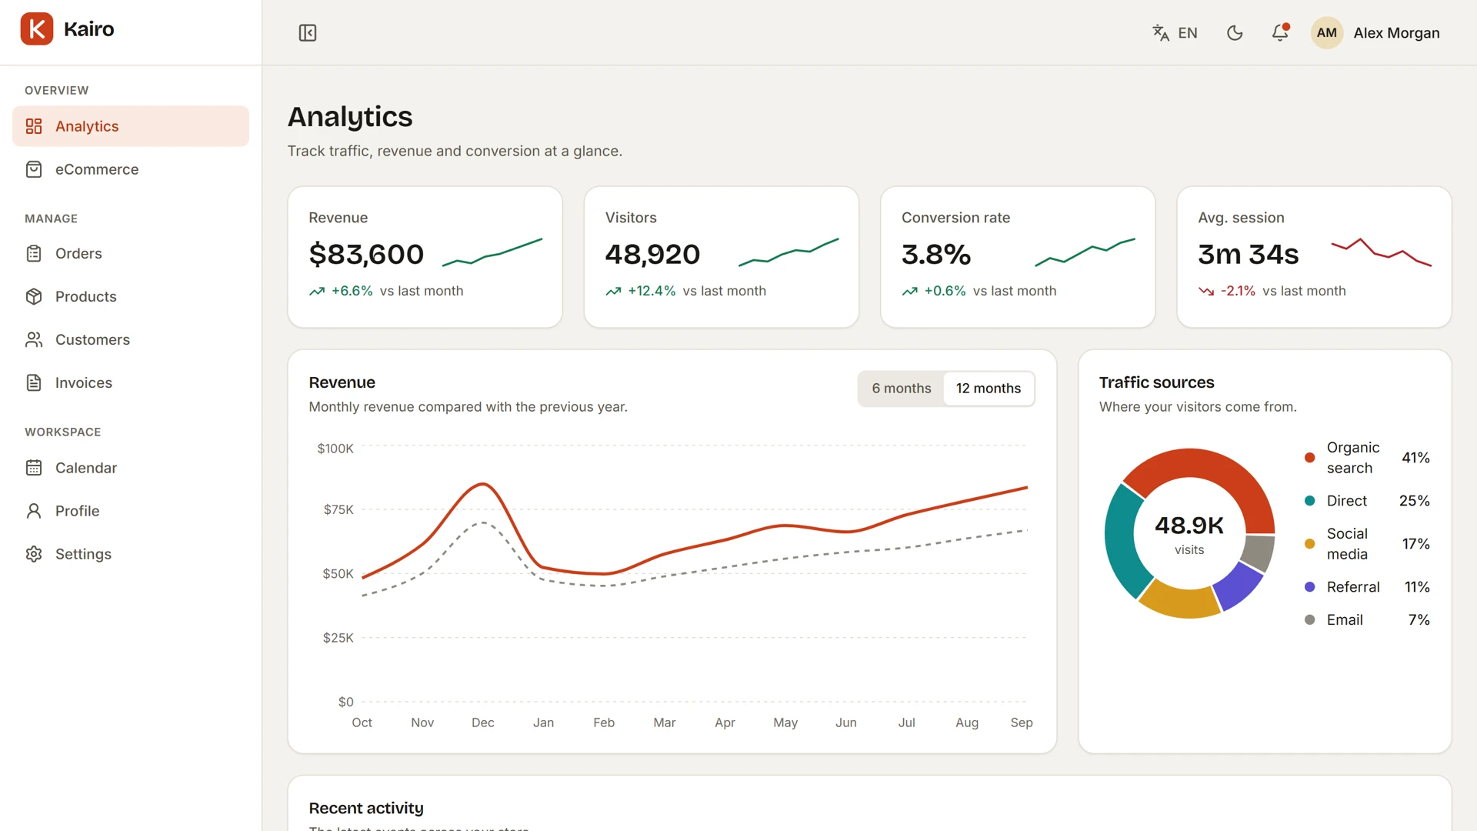Click the Referral legend entry
The image size is (1477, 831).
pyautogui.click(x=1367, y=587)
